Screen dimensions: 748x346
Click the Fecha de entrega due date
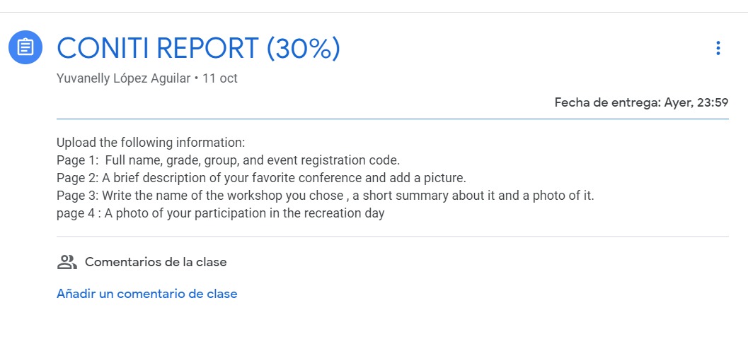[642, 102]
